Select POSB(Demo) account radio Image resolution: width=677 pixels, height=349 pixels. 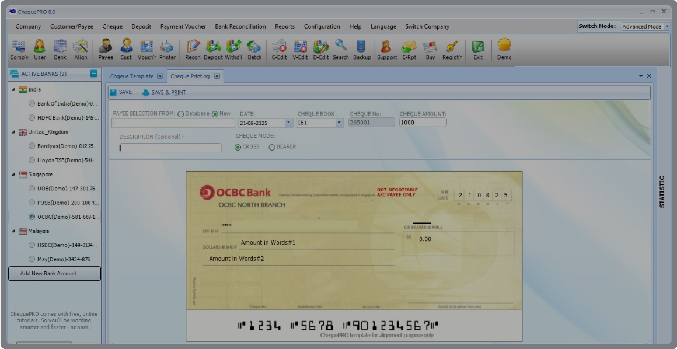32,203
